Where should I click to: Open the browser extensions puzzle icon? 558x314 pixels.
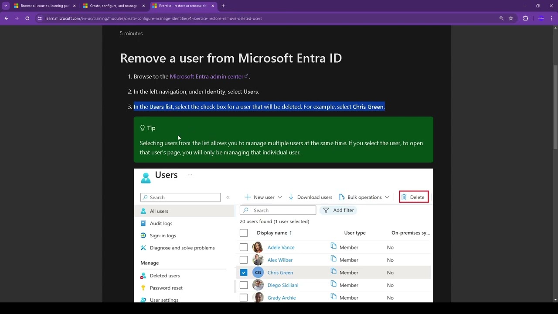(x=525, y=18)
